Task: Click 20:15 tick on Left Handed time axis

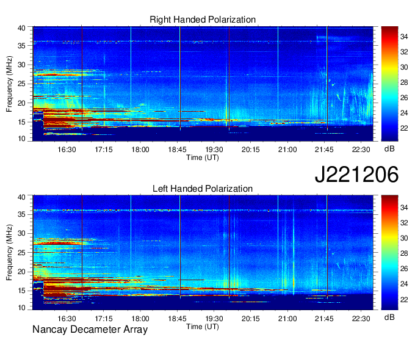Action: click(x=251, y=319)
